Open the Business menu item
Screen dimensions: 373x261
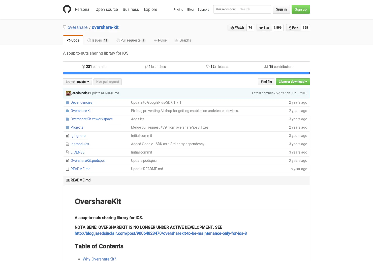131,9
